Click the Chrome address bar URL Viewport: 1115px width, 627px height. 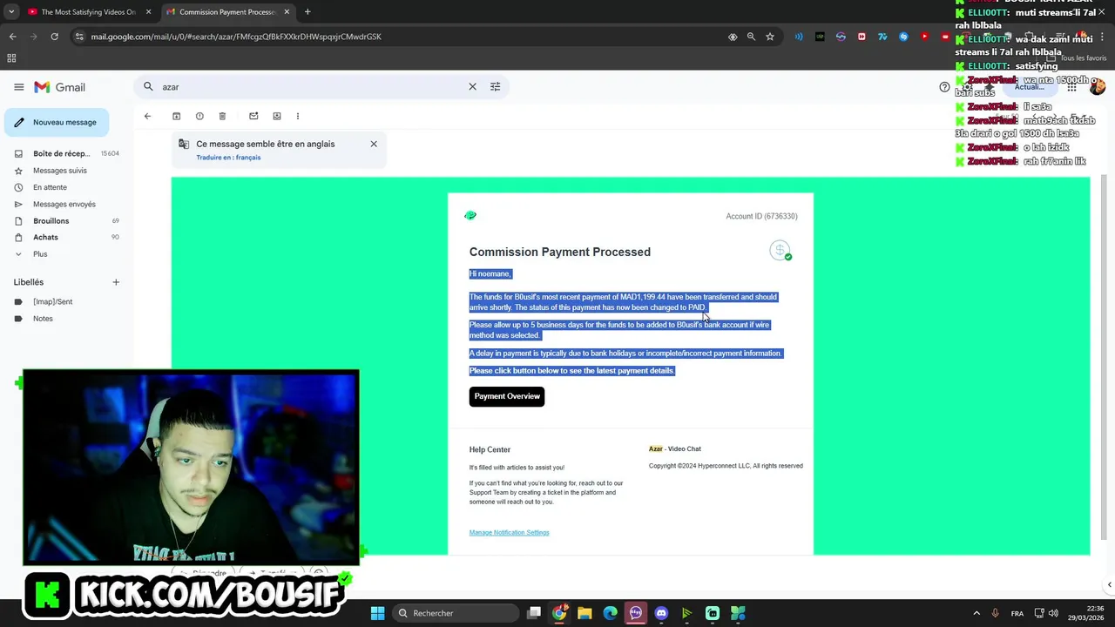click(x=236, y=37)
